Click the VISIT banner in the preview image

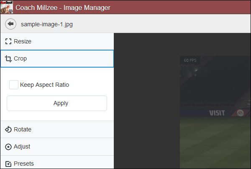click(x=217, y=113)
